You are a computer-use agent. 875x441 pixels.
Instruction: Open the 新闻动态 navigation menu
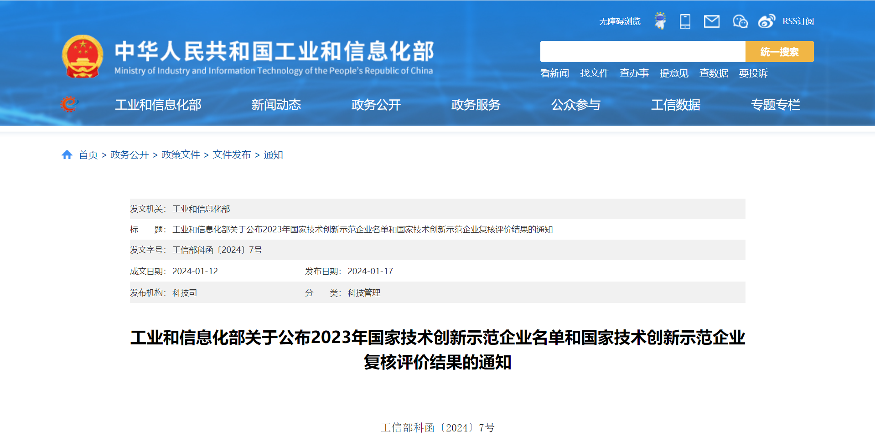coord(276,105)
